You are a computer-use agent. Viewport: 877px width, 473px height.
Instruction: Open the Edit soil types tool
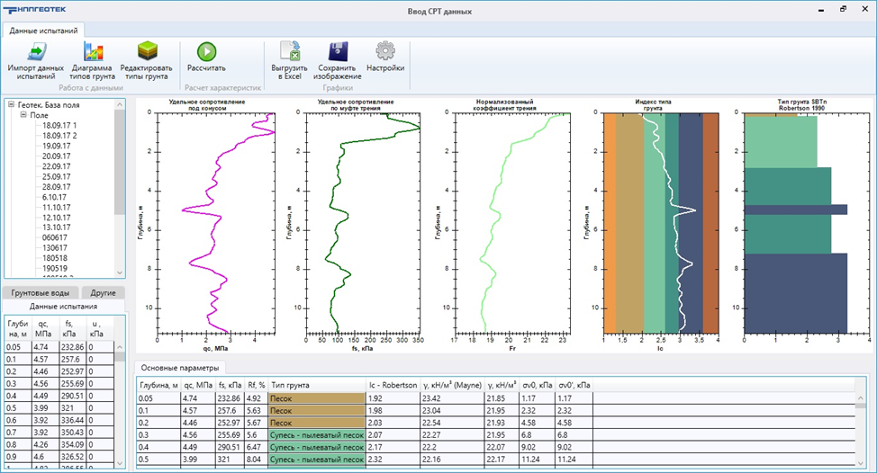[x=146, y=50]
